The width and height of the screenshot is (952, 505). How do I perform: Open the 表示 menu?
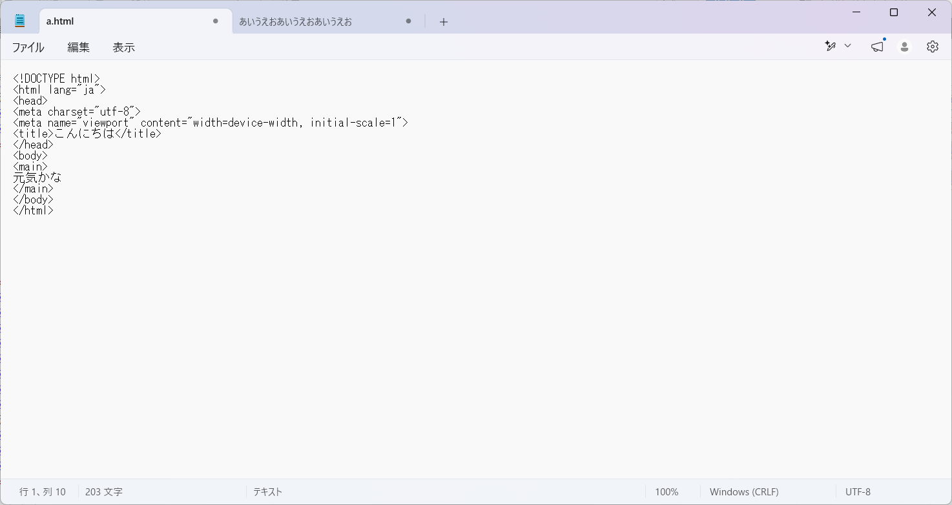pos(123,47)
